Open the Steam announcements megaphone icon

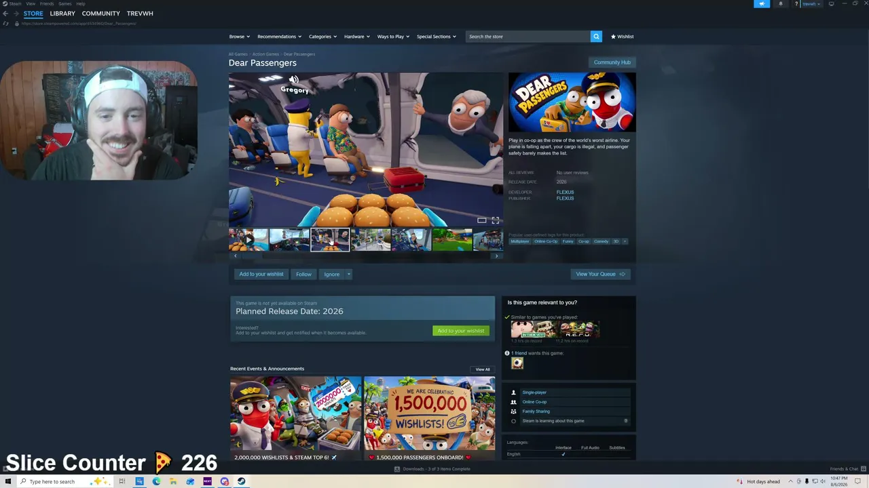(762, 4)
